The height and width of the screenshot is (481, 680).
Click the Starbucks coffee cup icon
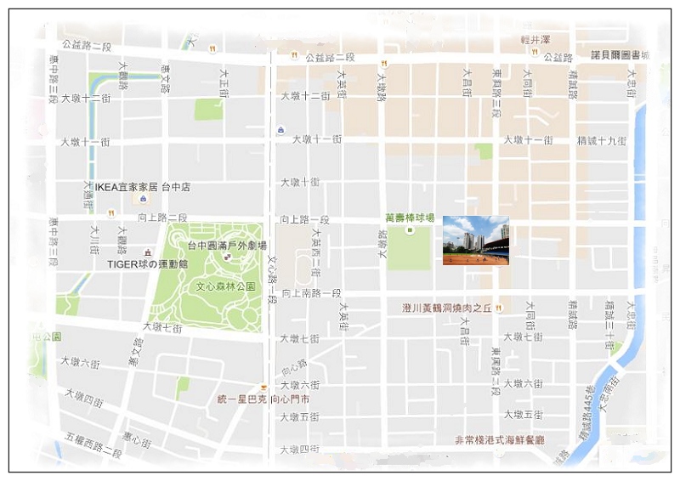pyautogui.click(x=264, y=388)
